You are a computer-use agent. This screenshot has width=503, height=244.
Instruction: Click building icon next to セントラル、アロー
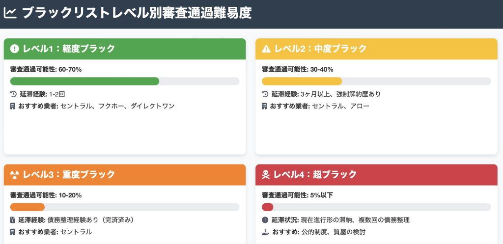click(x=264, y=106)
